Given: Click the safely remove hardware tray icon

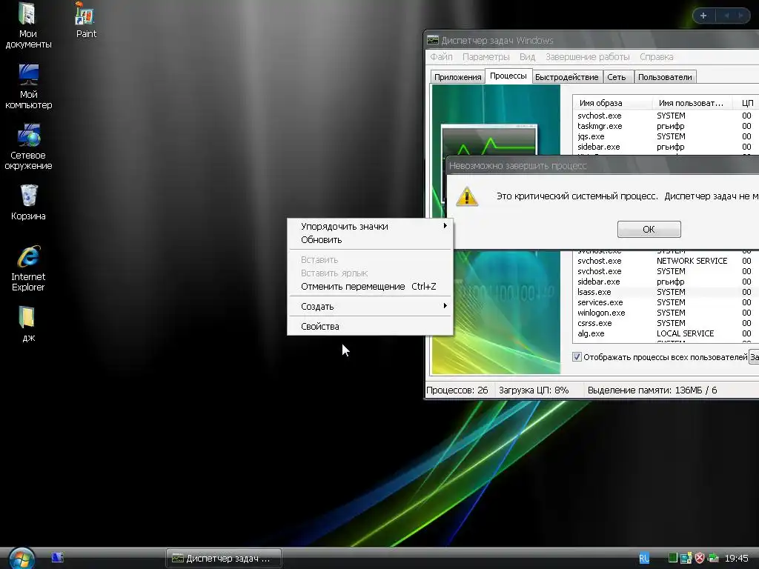Looking at the screenshot, I should click(x=713, y=559).
